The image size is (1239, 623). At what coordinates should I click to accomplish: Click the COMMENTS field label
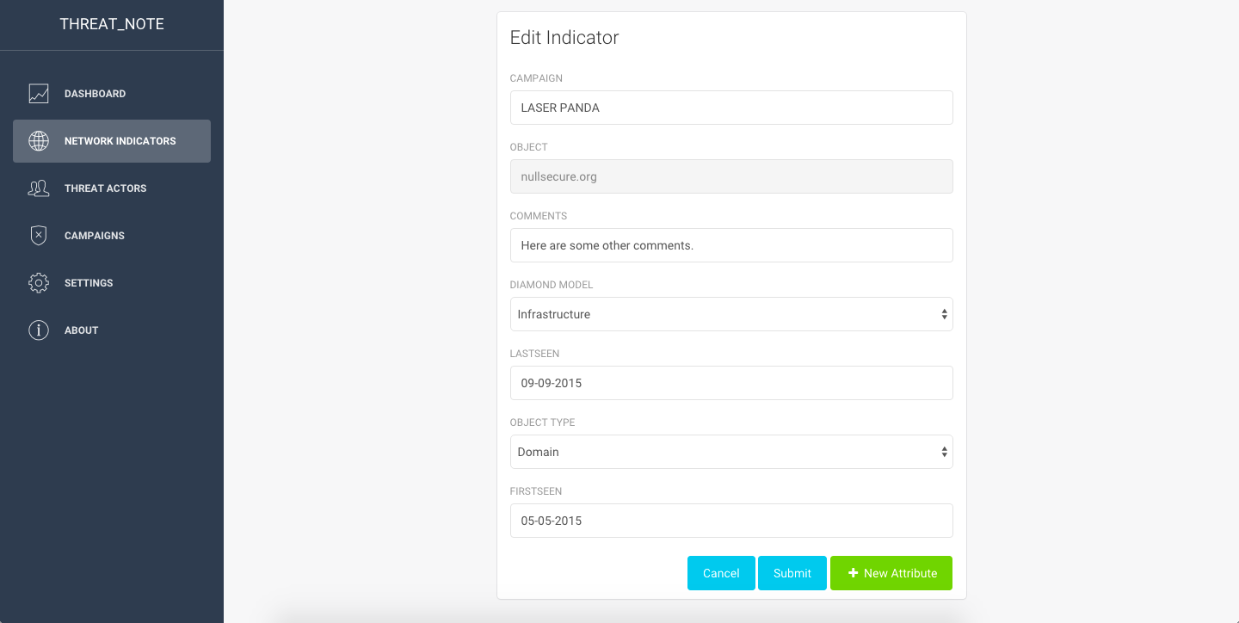(539, 216)
